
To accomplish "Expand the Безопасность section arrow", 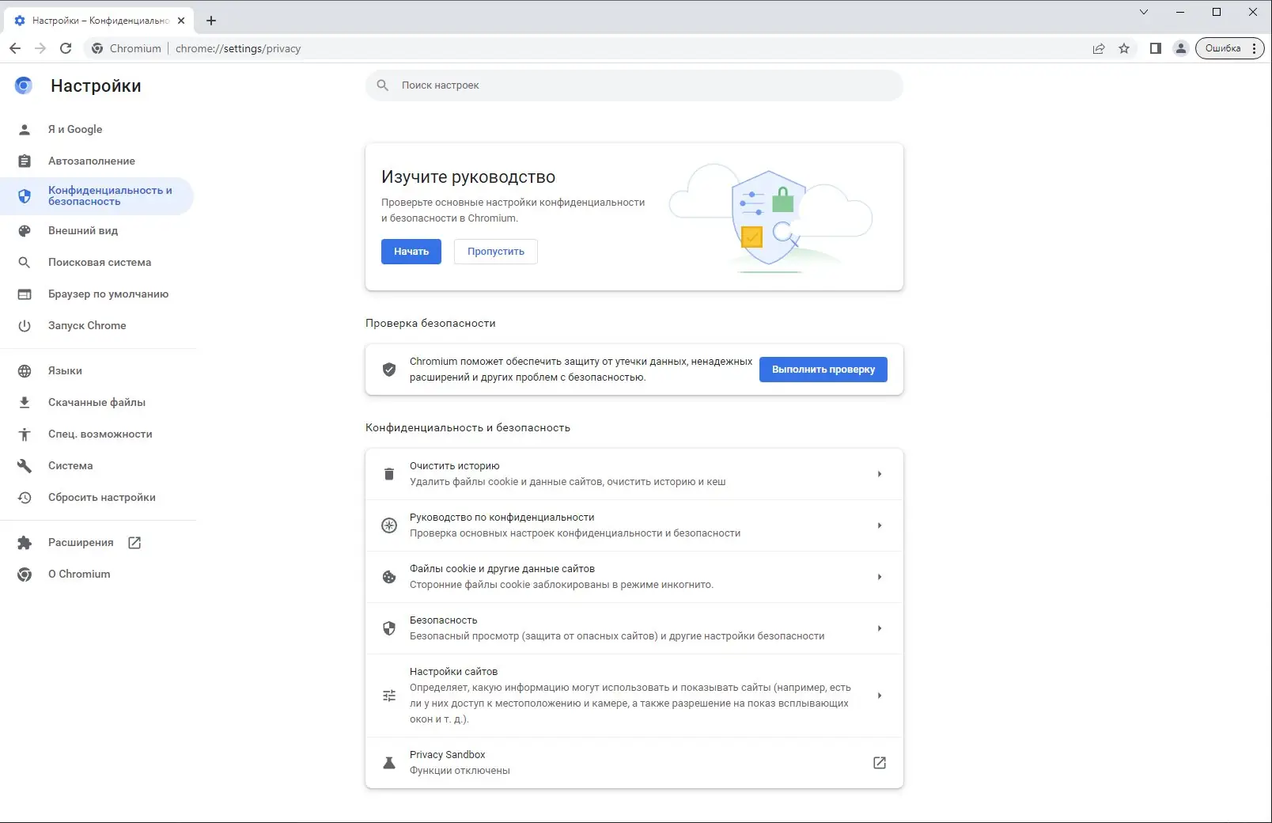I will point(880,628).
